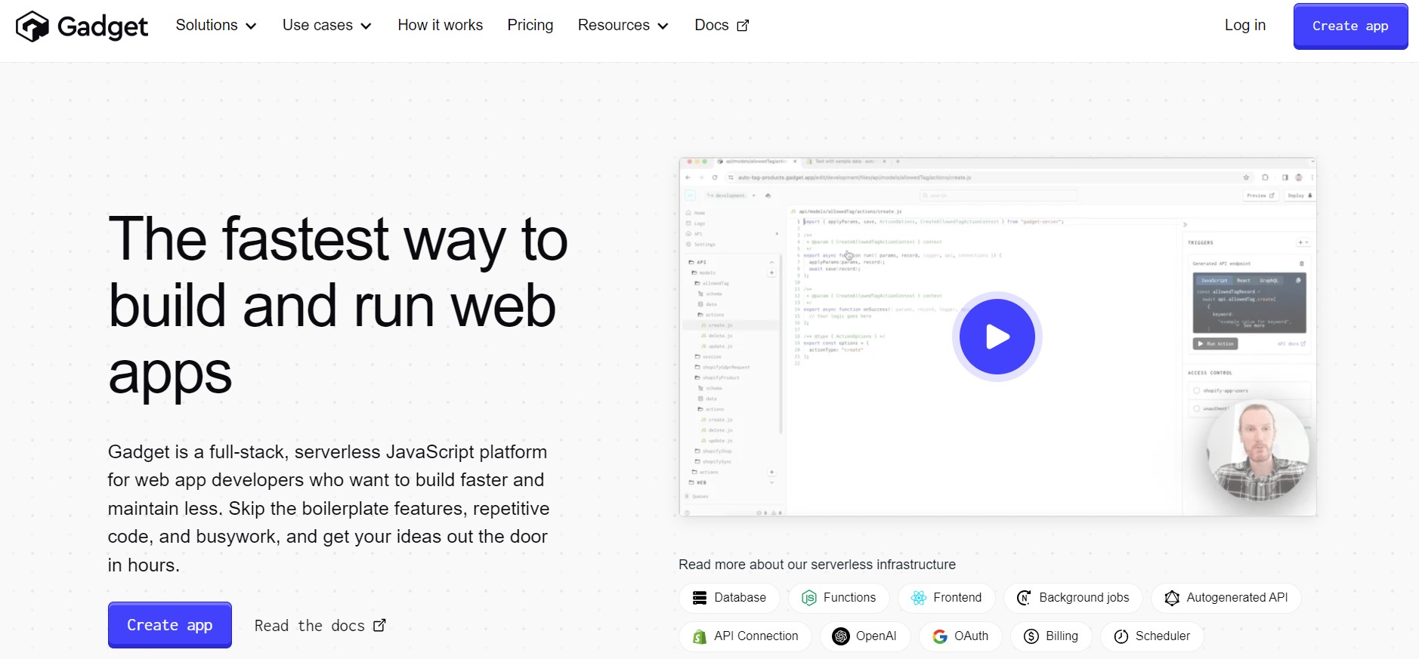Screen dimensions: 1419x659
Task: Click the Shopify API Connection icon
Action: 700,636
